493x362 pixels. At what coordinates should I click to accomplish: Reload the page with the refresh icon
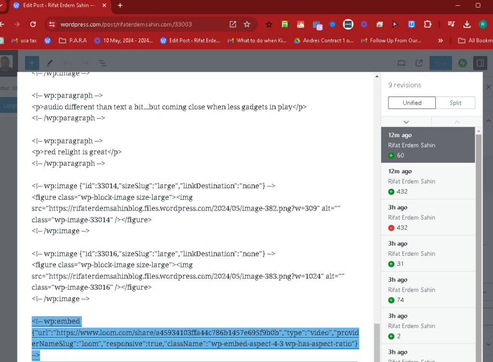[33, 24]
